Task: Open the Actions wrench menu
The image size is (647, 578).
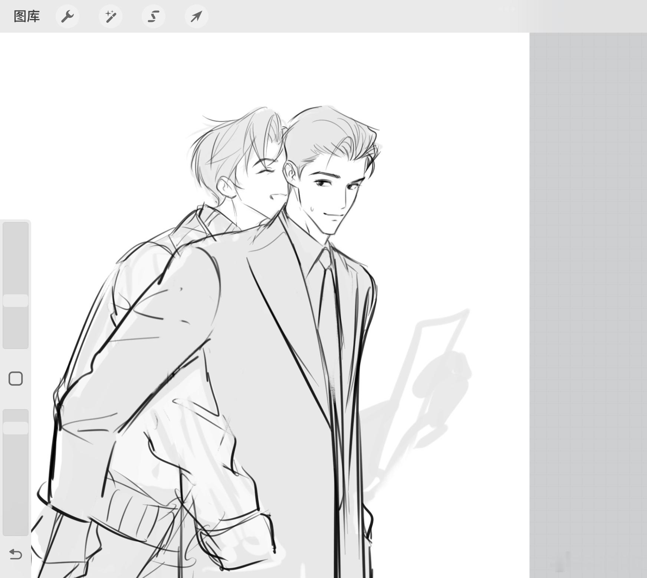Action: point(68,16)
